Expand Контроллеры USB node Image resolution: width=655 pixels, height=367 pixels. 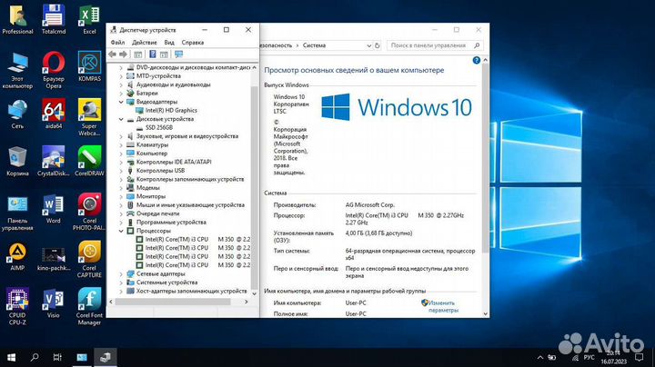[x=121, y=171]
